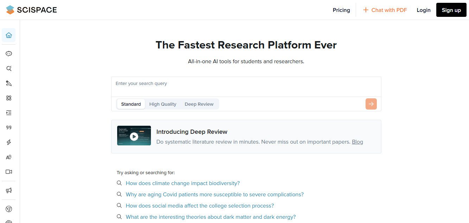The image size is (469, 223).
Task: Keep Standard search mode selected
Action: (x=131, y=104)
